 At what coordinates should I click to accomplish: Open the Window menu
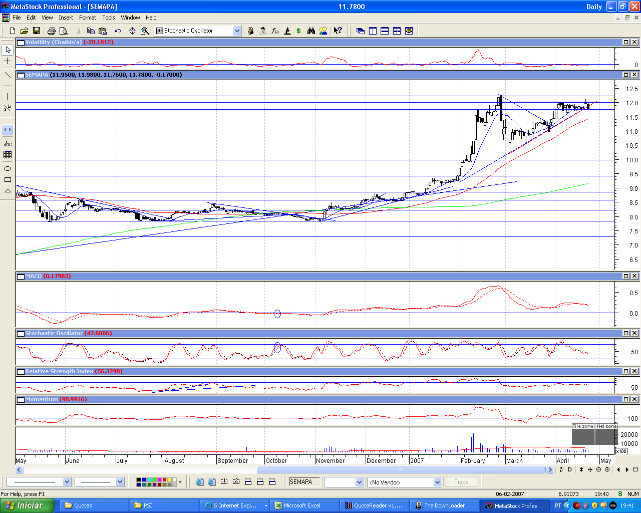[x=130, y=18]
